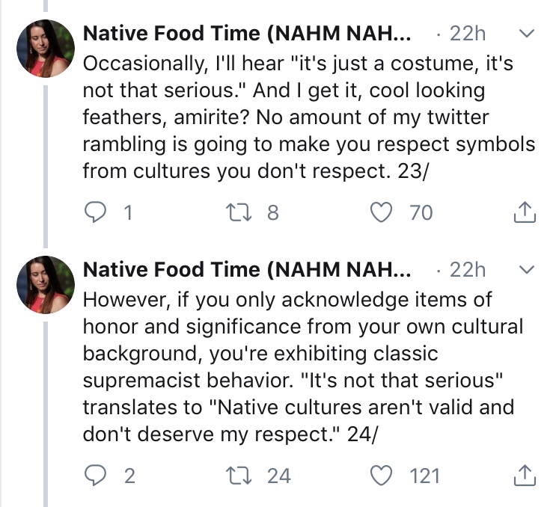The image size is (559, 507).
Task: Expand the dropdown arrow on the second tweet
Action: click(526, 268)
